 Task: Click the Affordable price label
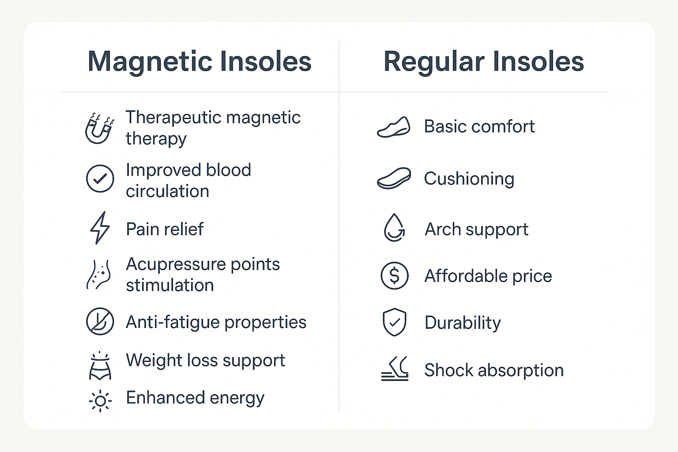tap(488, 276)
